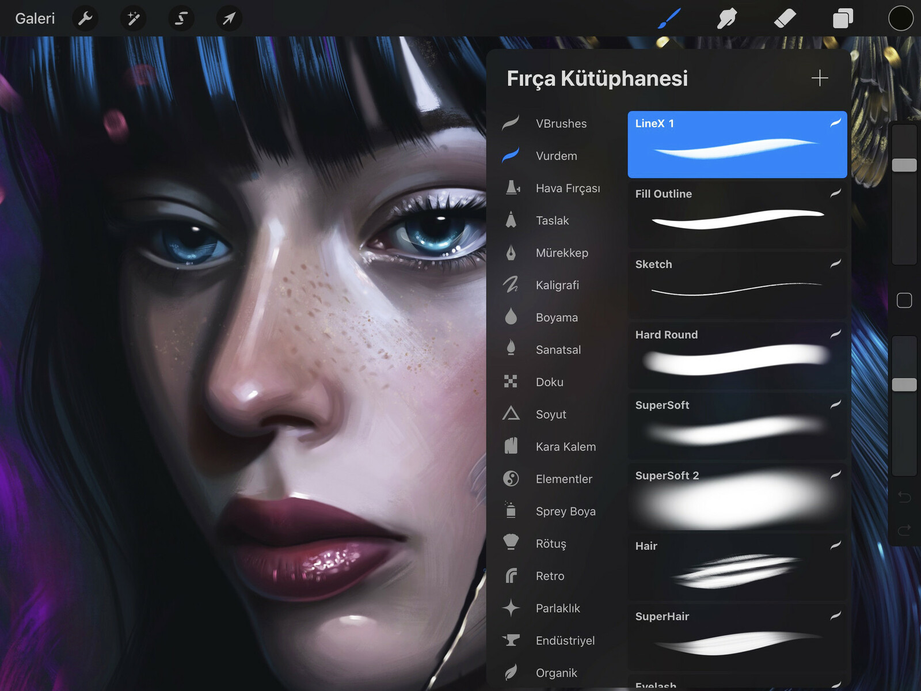The width and height of the screenshot is (921, 691).
Task: Click the brush size slider handle
Action: pos(904,165)
